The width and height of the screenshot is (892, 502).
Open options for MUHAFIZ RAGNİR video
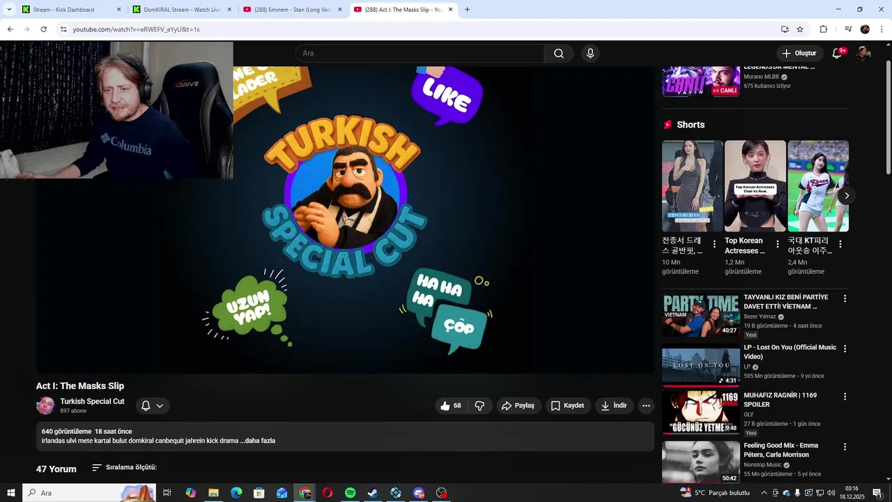pyautogui.click(x=845, y=397)
